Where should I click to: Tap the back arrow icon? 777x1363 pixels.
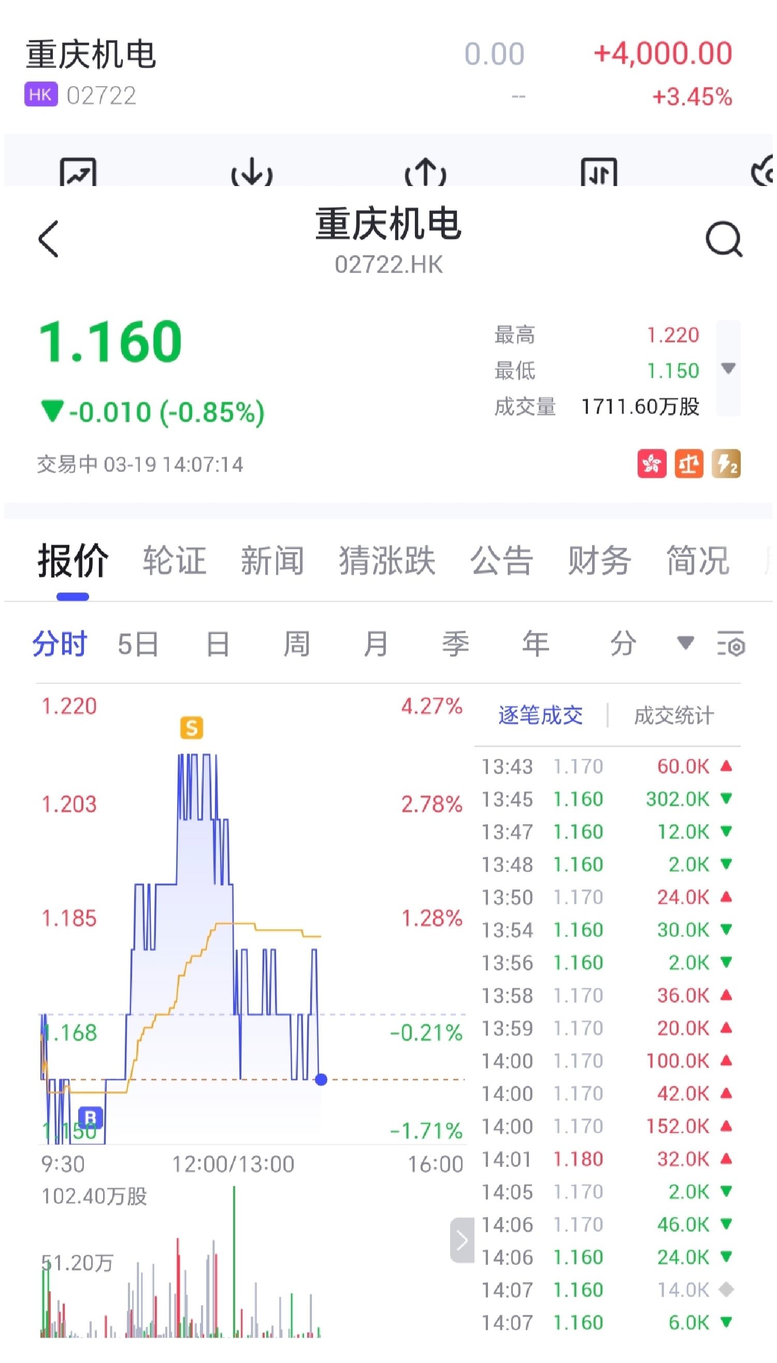coord(48,238)
